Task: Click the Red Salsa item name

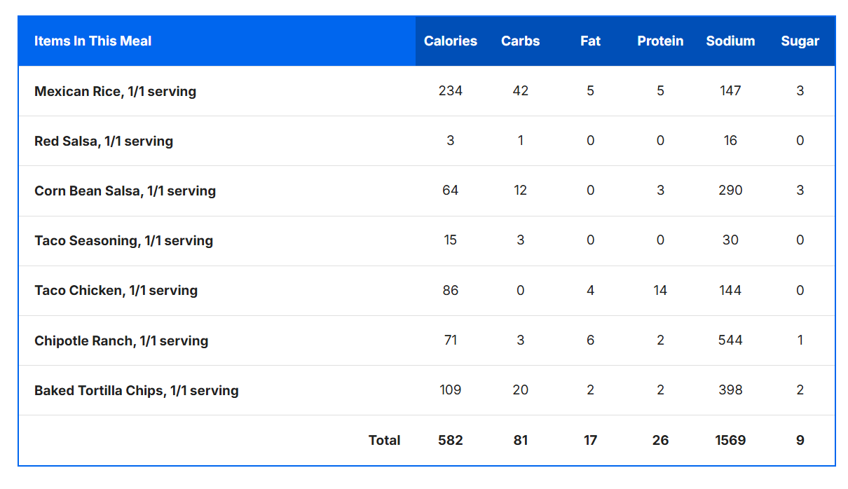Action: tap(103, 142)
